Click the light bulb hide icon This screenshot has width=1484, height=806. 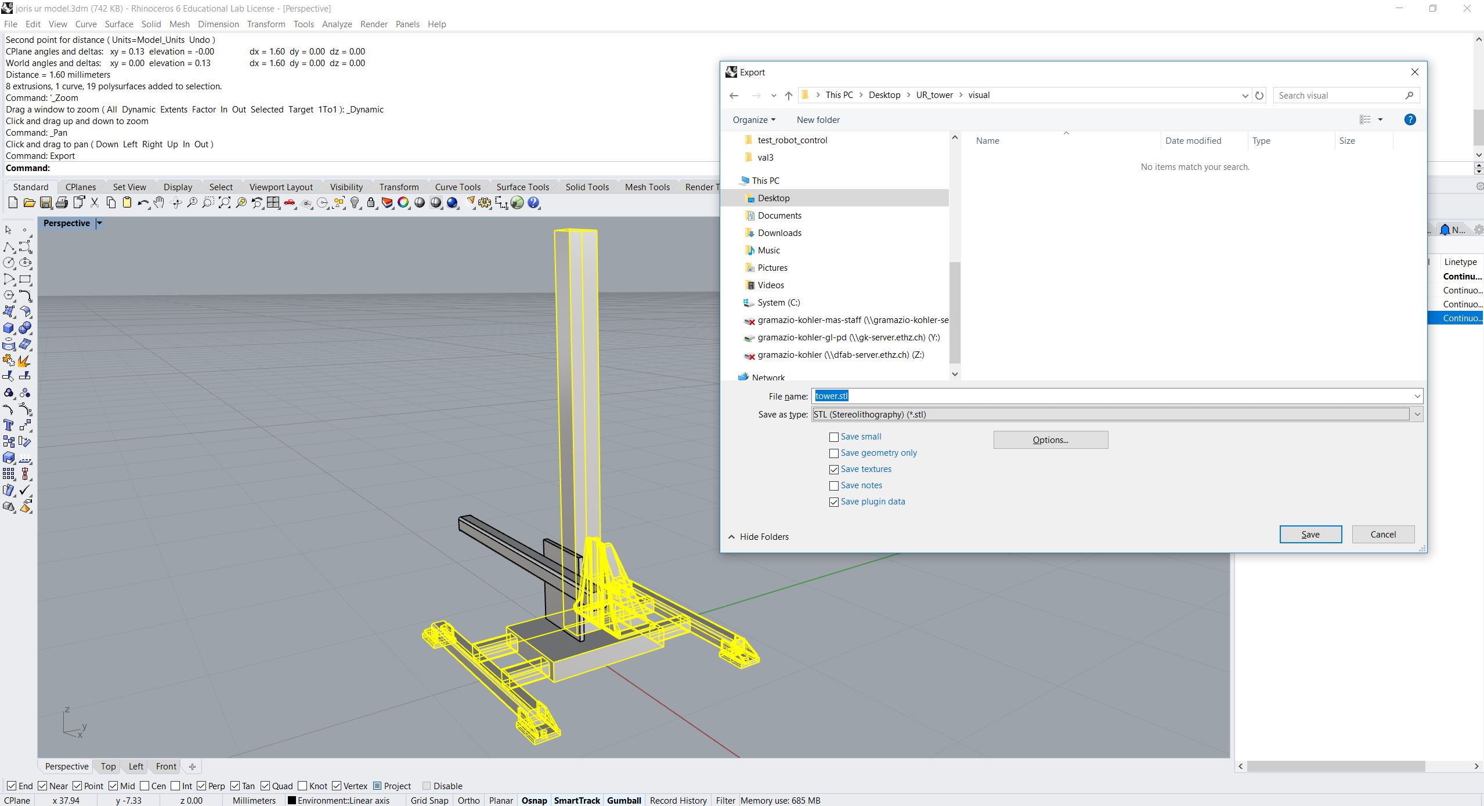[355, 203]
